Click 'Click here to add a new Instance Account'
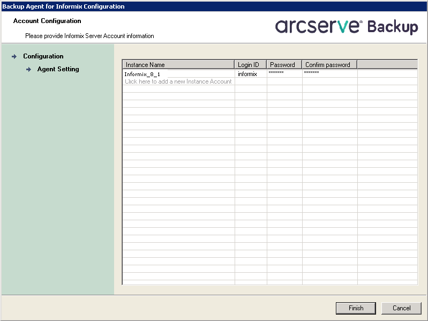The image size is (428, 321). pyautogui.click(x=178, y=81)
